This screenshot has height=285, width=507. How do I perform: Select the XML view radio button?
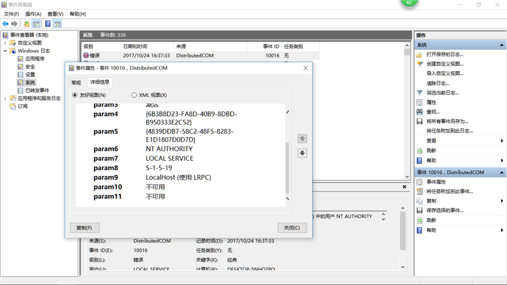pyautogui.click(x=134, y=95)
